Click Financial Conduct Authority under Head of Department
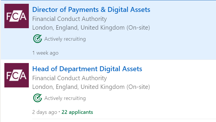Viewport: 216px width, 122px height. coord(70,78)
